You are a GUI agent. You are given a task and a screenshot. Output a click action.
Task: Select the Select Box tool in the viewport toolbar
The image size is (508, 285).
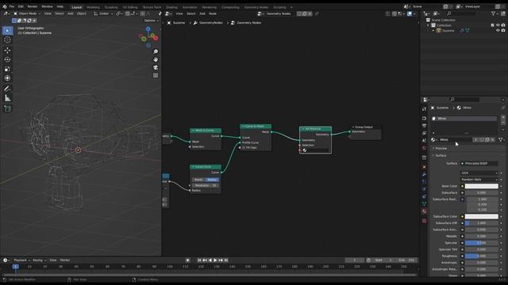pos(7,31)
